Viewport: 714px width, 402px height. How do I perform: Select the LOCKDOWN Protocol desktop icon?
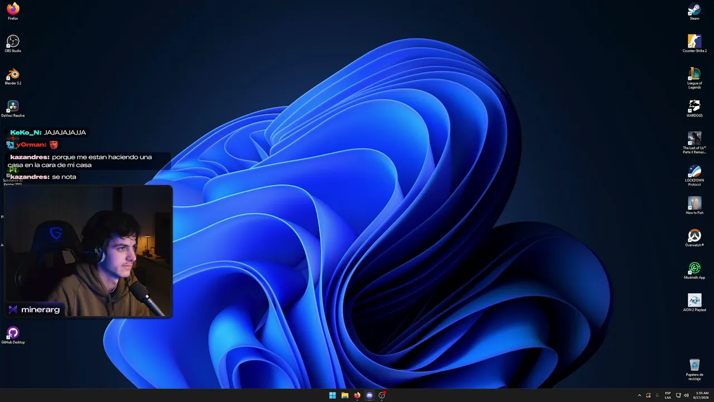click(x=694, y=175)
